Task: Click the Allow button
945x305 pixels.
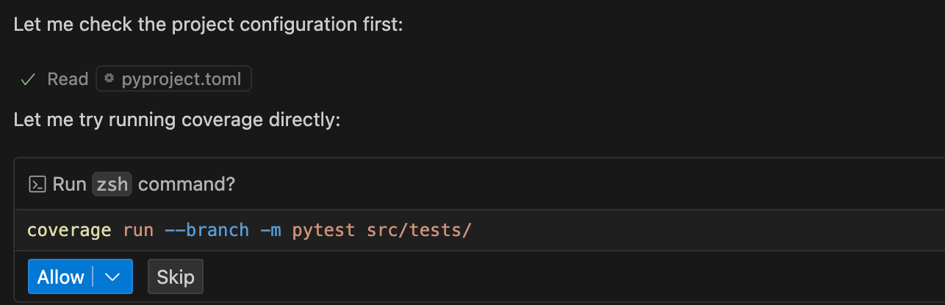Action: pos(60,277)
